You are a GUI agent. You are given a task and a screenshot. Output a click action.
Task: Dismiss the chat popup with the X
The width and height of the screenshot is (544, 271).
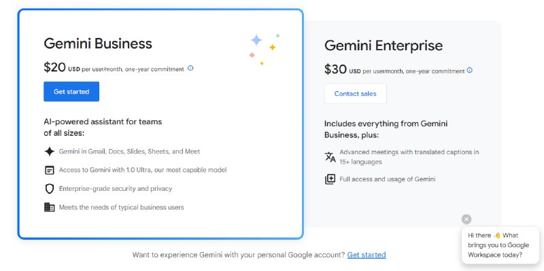click(466, 219)
